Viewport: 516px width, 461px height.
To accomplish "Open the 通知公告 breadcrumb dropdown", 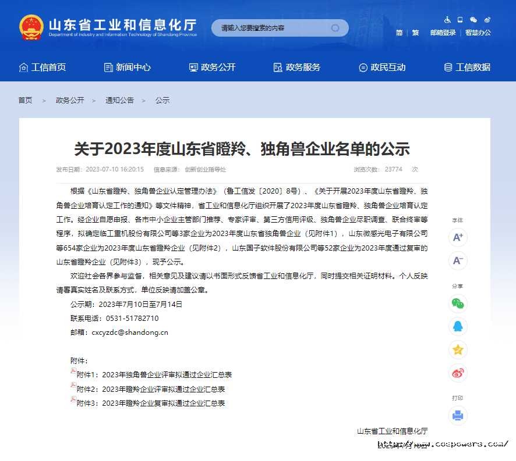I will point(119,100).
